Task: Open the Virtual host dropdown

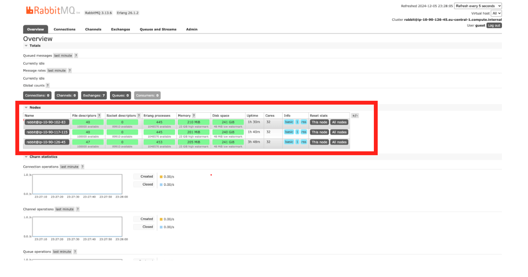Action: [497, 13]
